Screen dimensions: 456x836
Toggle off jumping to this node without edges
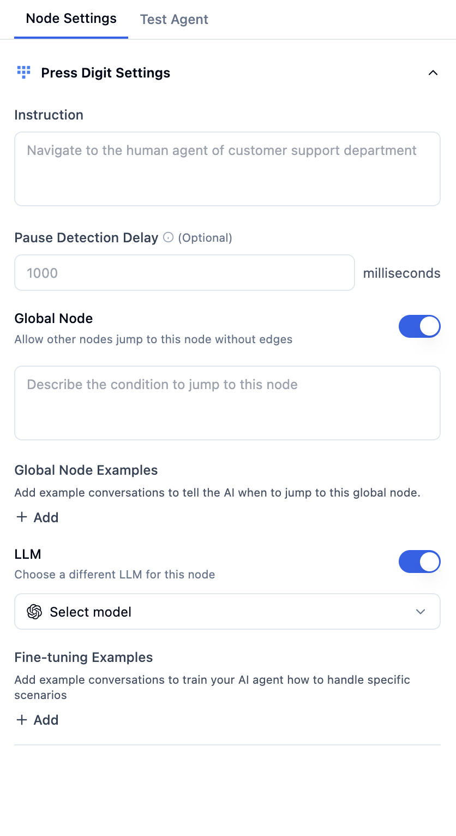419,326
